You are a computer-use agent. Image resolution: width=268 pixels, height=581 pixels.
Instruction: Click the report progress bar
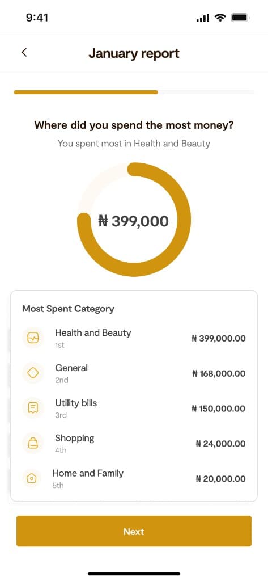click(134, 92)
